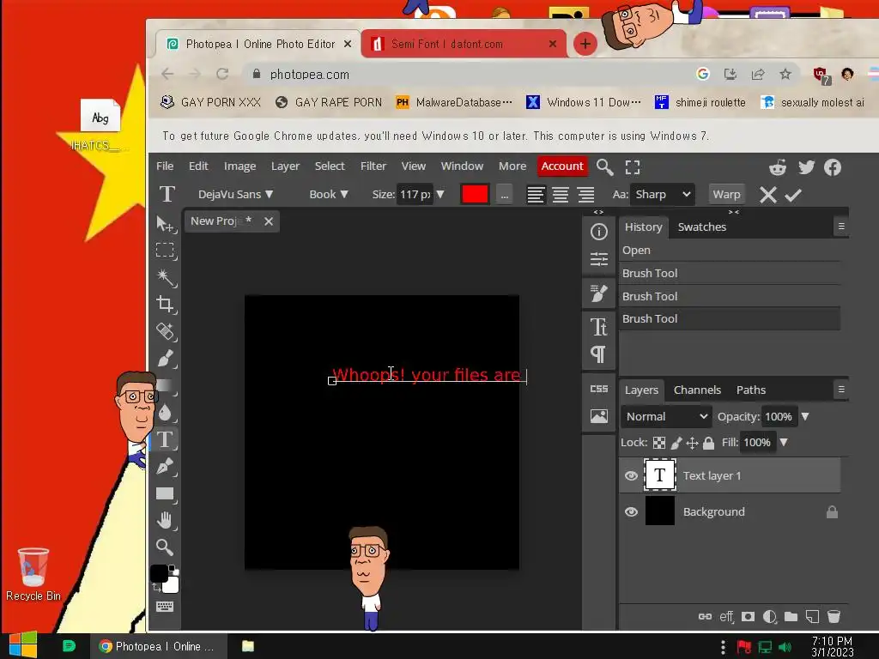Open Book font style dropdown

pyautogui.click(x=329, y=195)
